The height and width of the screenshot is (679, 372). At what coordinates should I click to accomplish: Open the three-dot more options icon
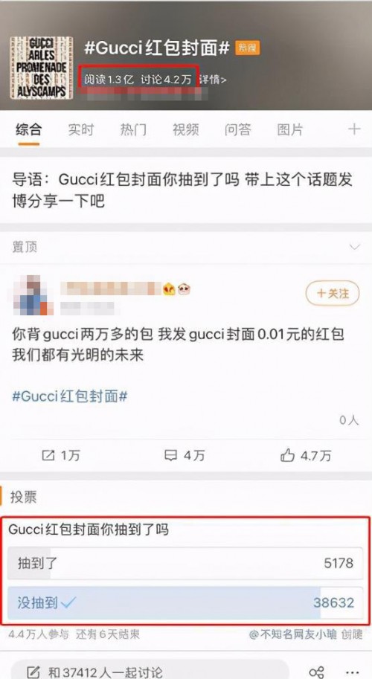[353, 672]
